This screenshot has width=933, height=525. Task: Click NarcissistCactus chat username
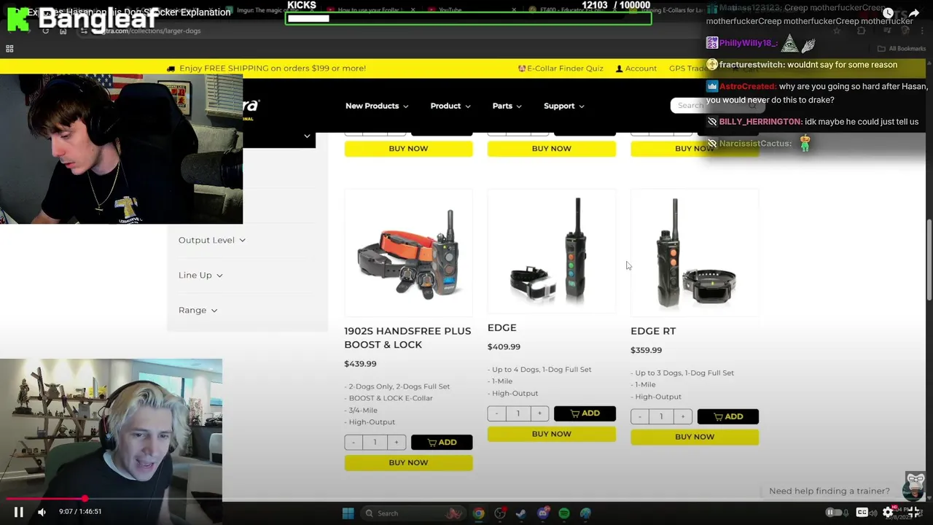(755, 144)
